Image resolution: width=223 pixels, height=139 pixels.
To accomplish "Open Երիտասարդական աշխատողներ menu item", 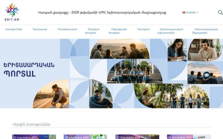I will click(170, 31).
